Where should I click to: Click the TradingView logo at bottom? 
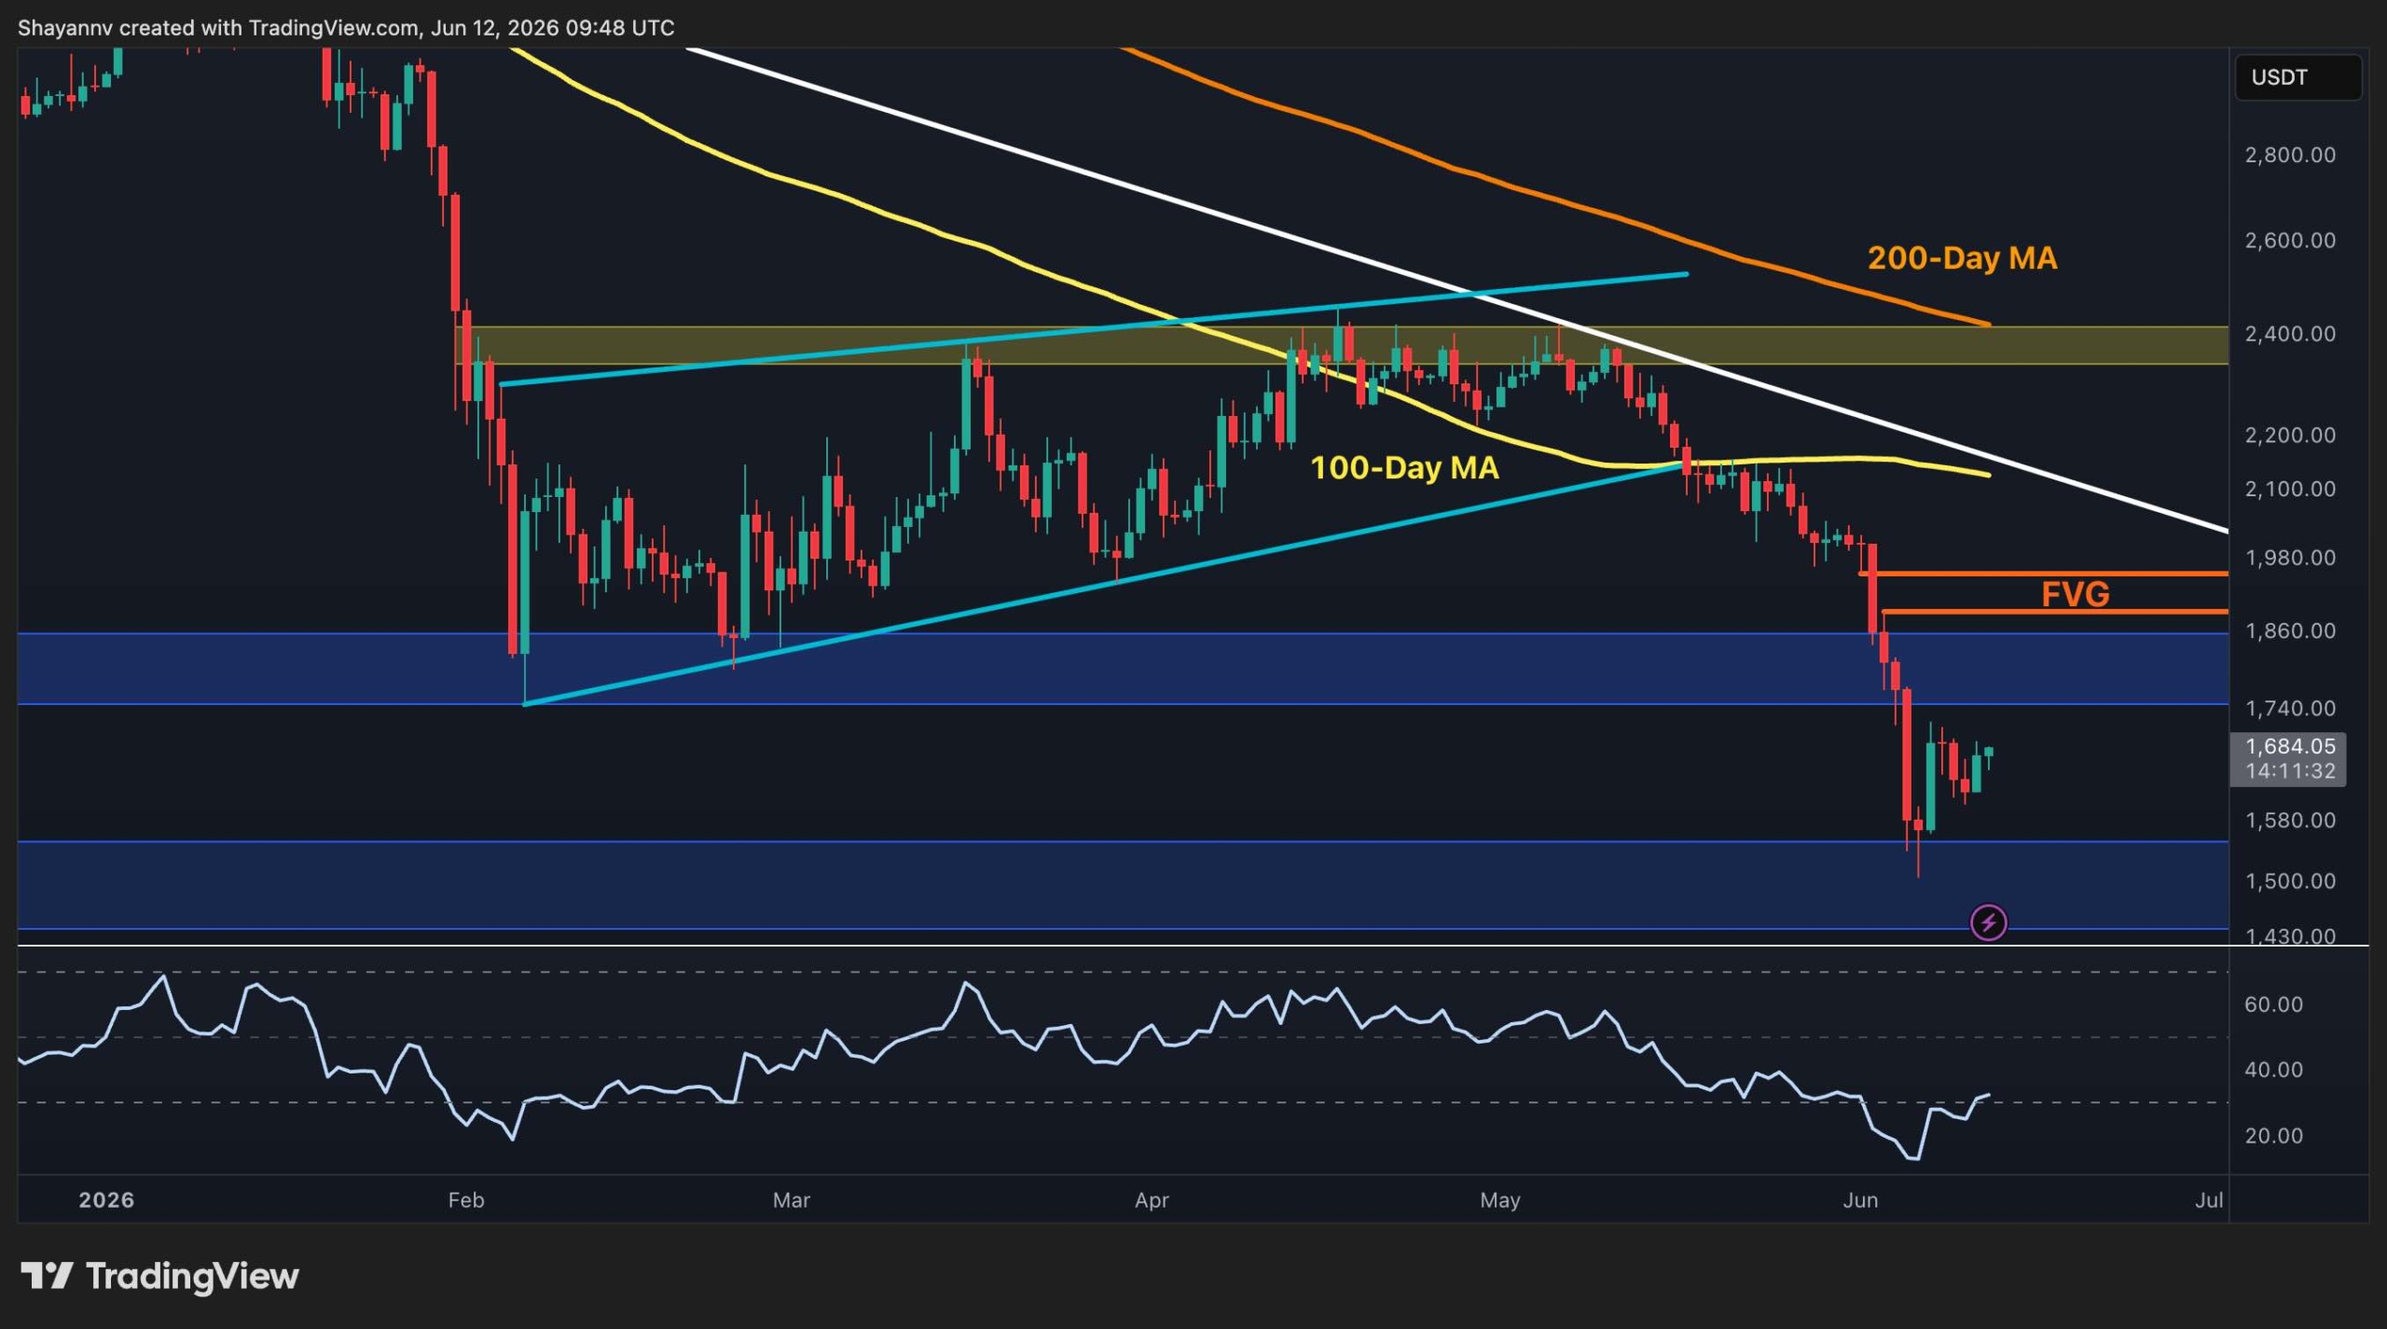point(159,1276)
